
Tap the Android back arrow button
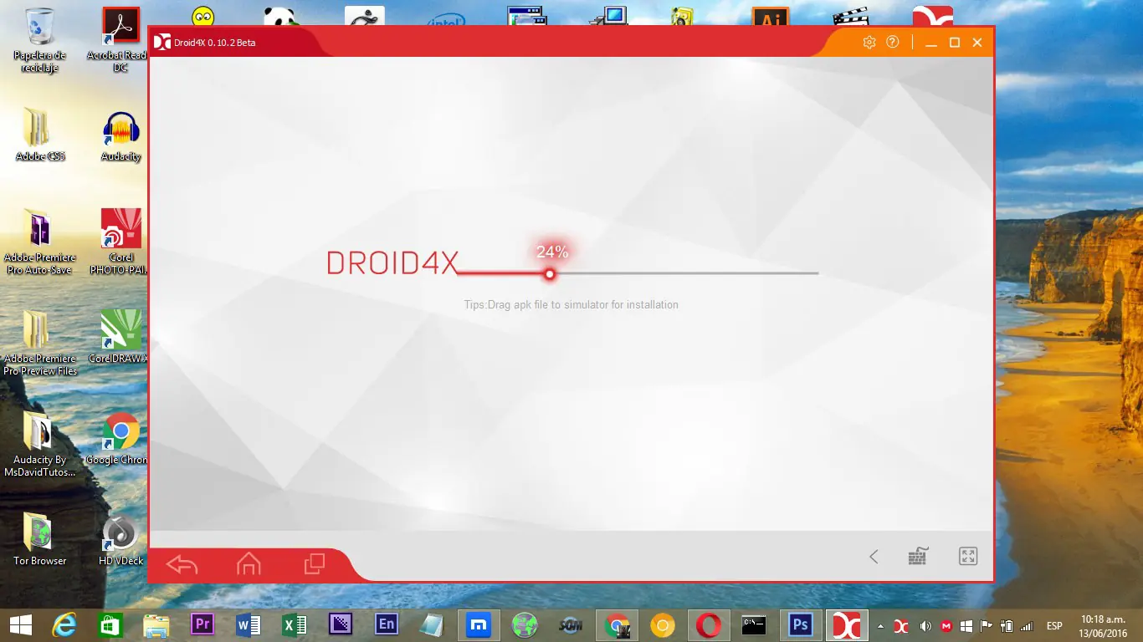click(182, 564)
